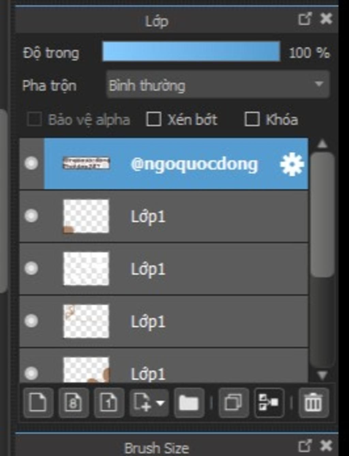
Task: Select the @ngoquocdong layer thumbnail
Action: pyautogui.click(x=86, y=163)
